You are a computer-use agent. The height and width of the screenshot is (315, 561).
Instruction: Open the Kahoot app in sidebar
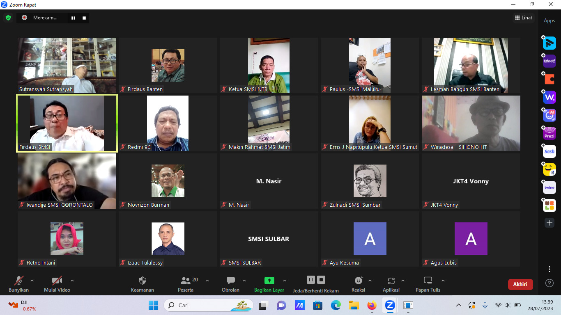(549, 61)
